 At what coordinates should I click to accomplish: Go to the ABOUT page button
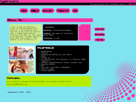coord(35,11)
